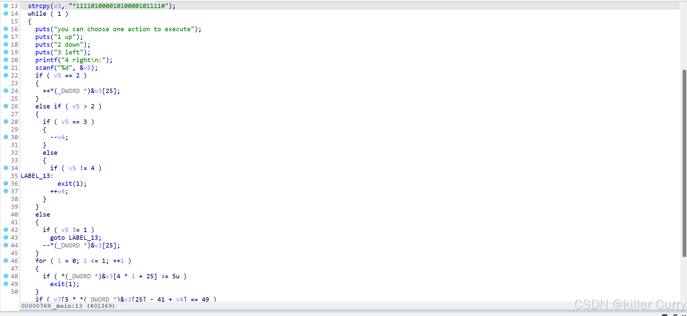Select the loop variable i on line 46

(x=59, y=261)
